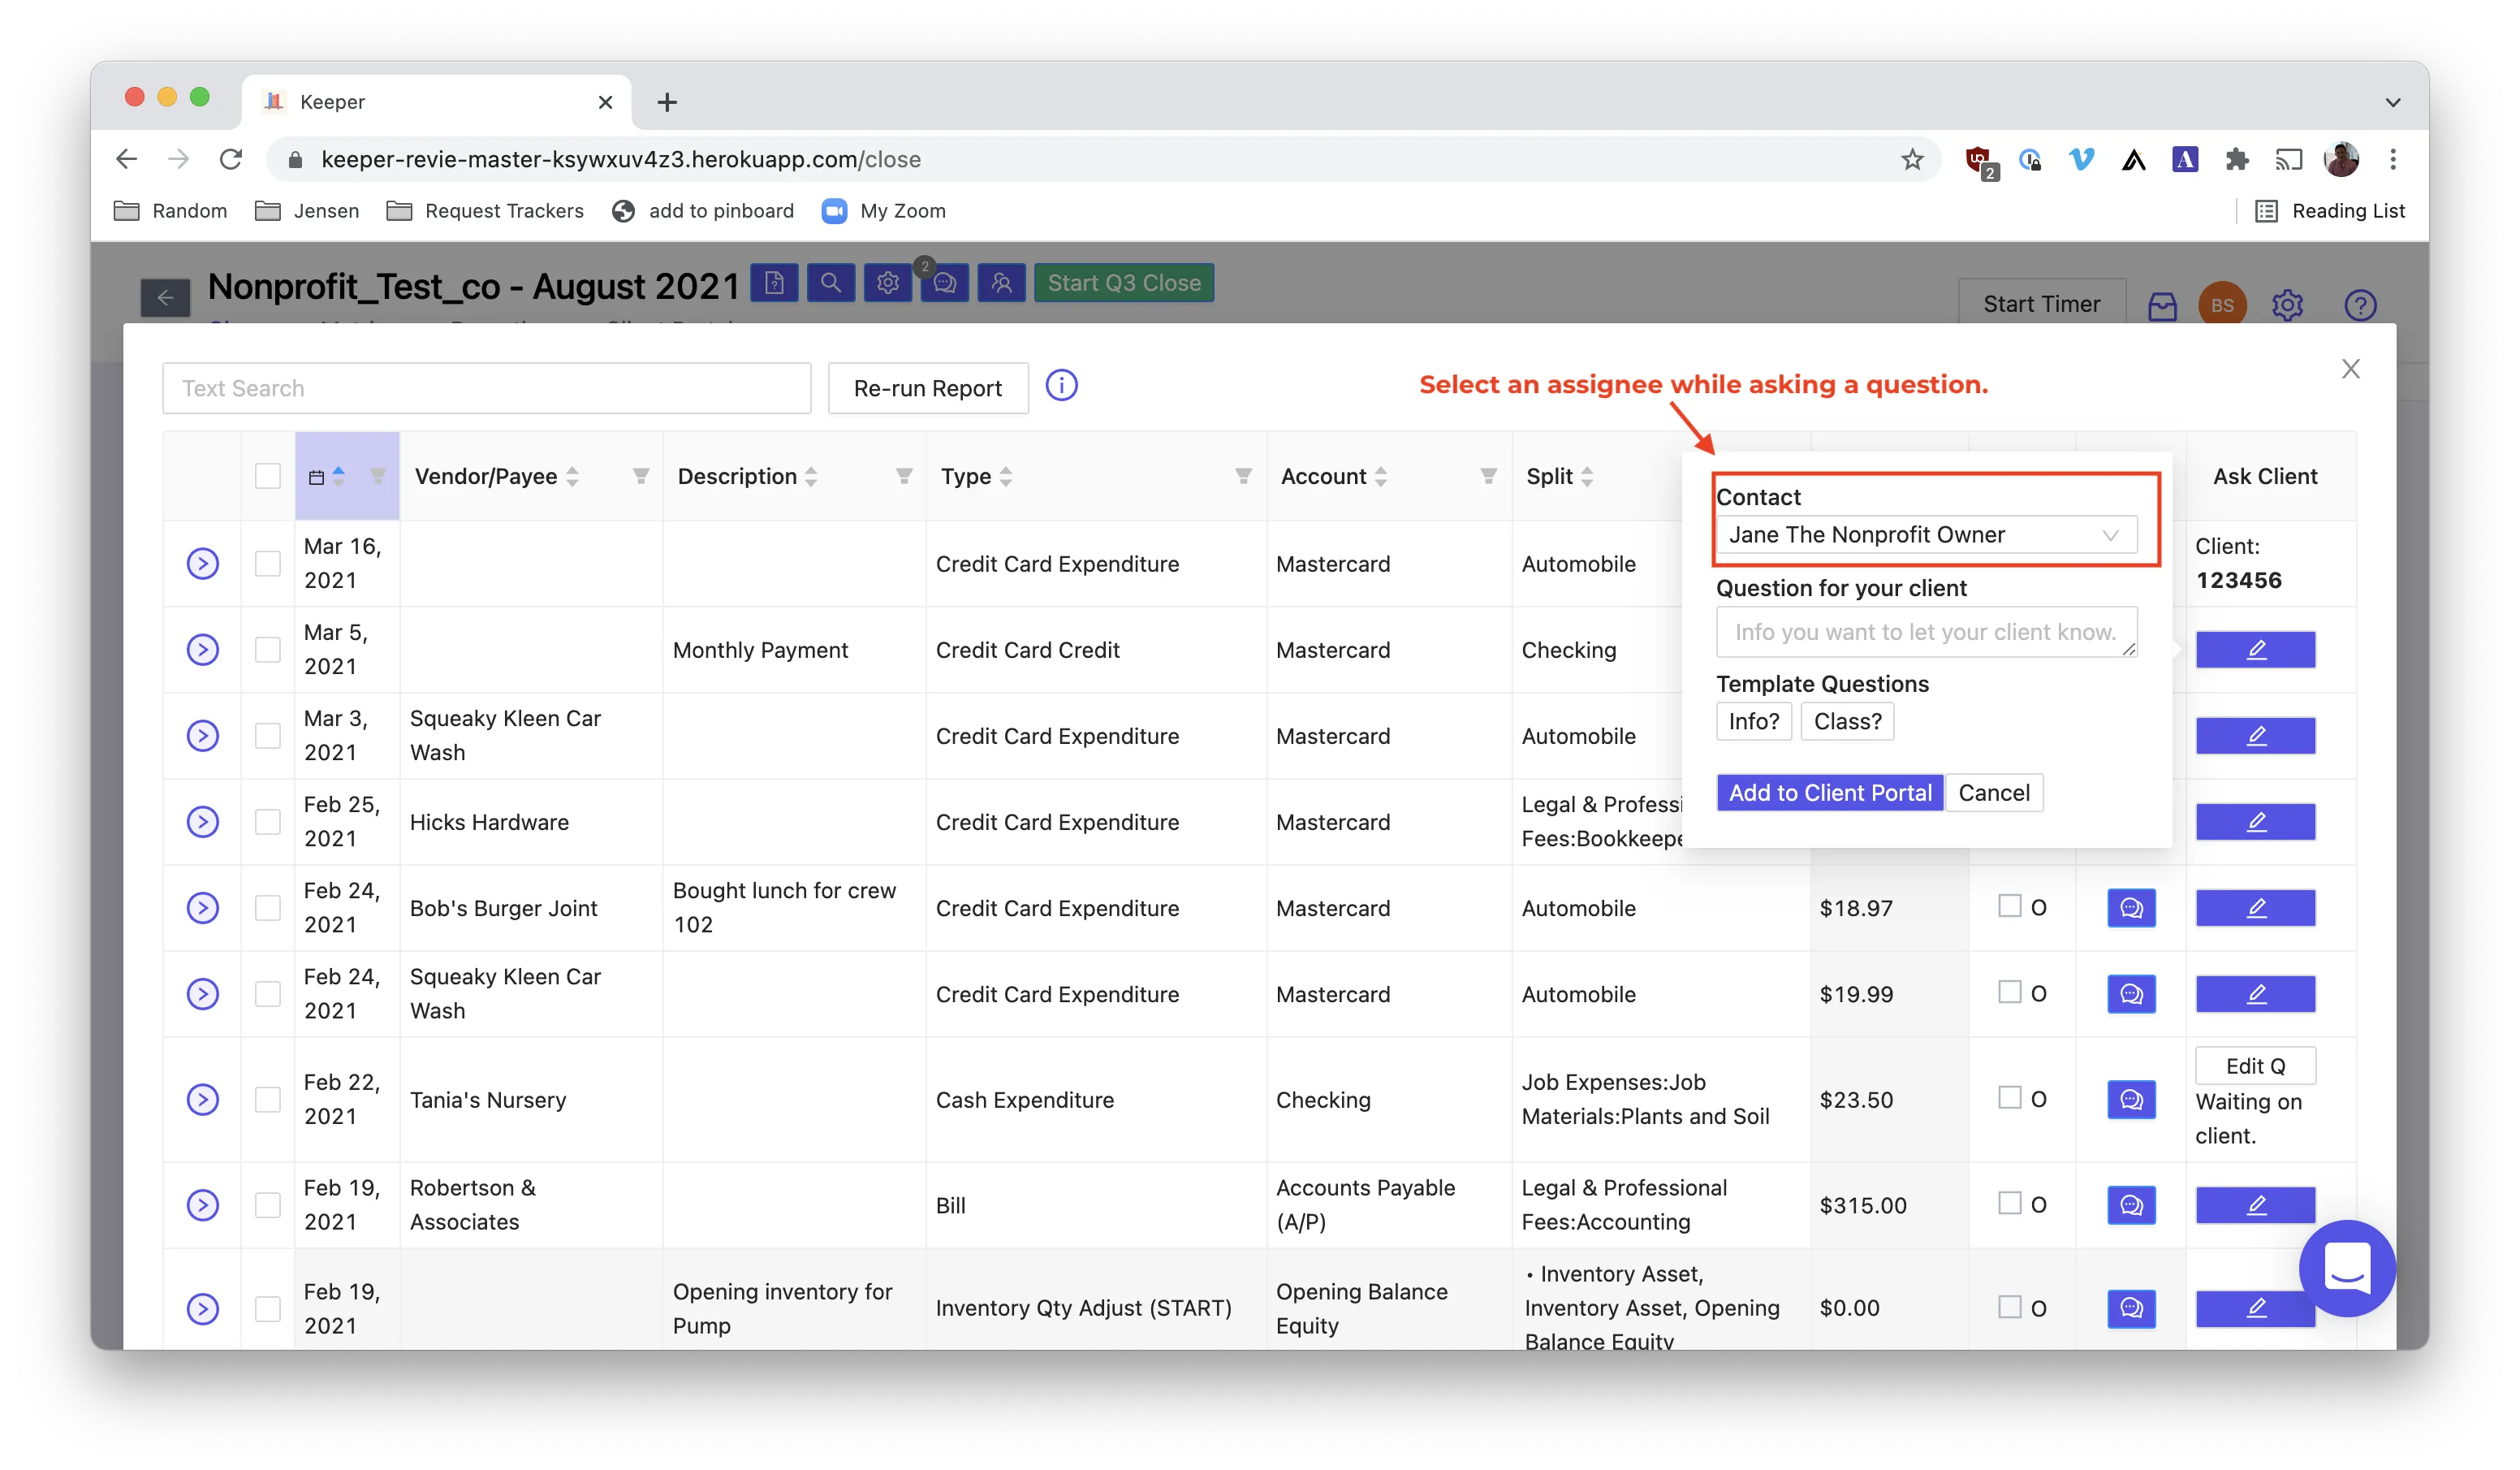Open My Zoom bookmark
This screenshot has width=2520, height=1470.
coord(884,211)
